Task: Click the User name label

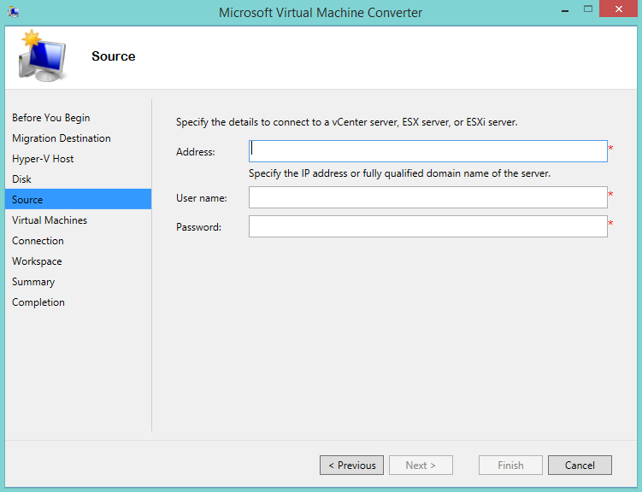Action: pos(202,198)
